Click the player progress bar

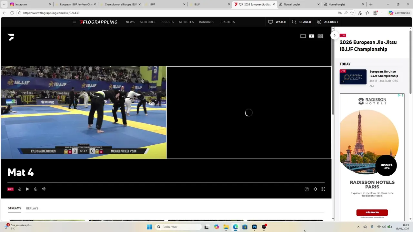166,182
